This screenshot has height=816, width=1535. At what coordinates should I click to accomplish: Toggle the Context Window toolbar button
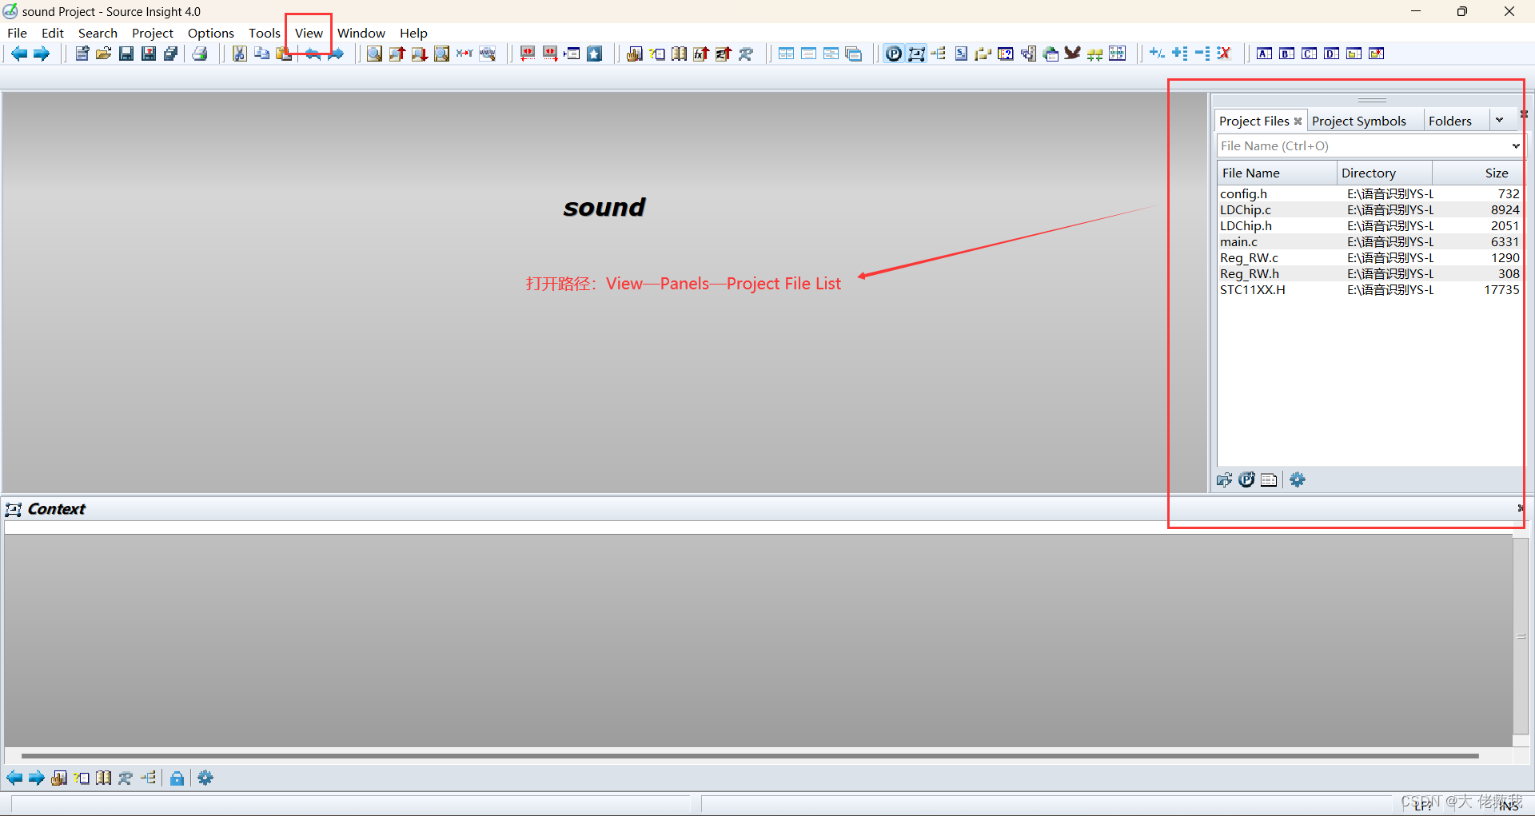[917, 53]
